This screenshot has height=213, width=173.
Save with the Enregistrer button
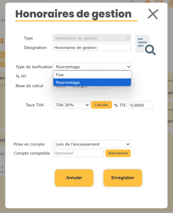pyautogui.click(x=123, y=178)
